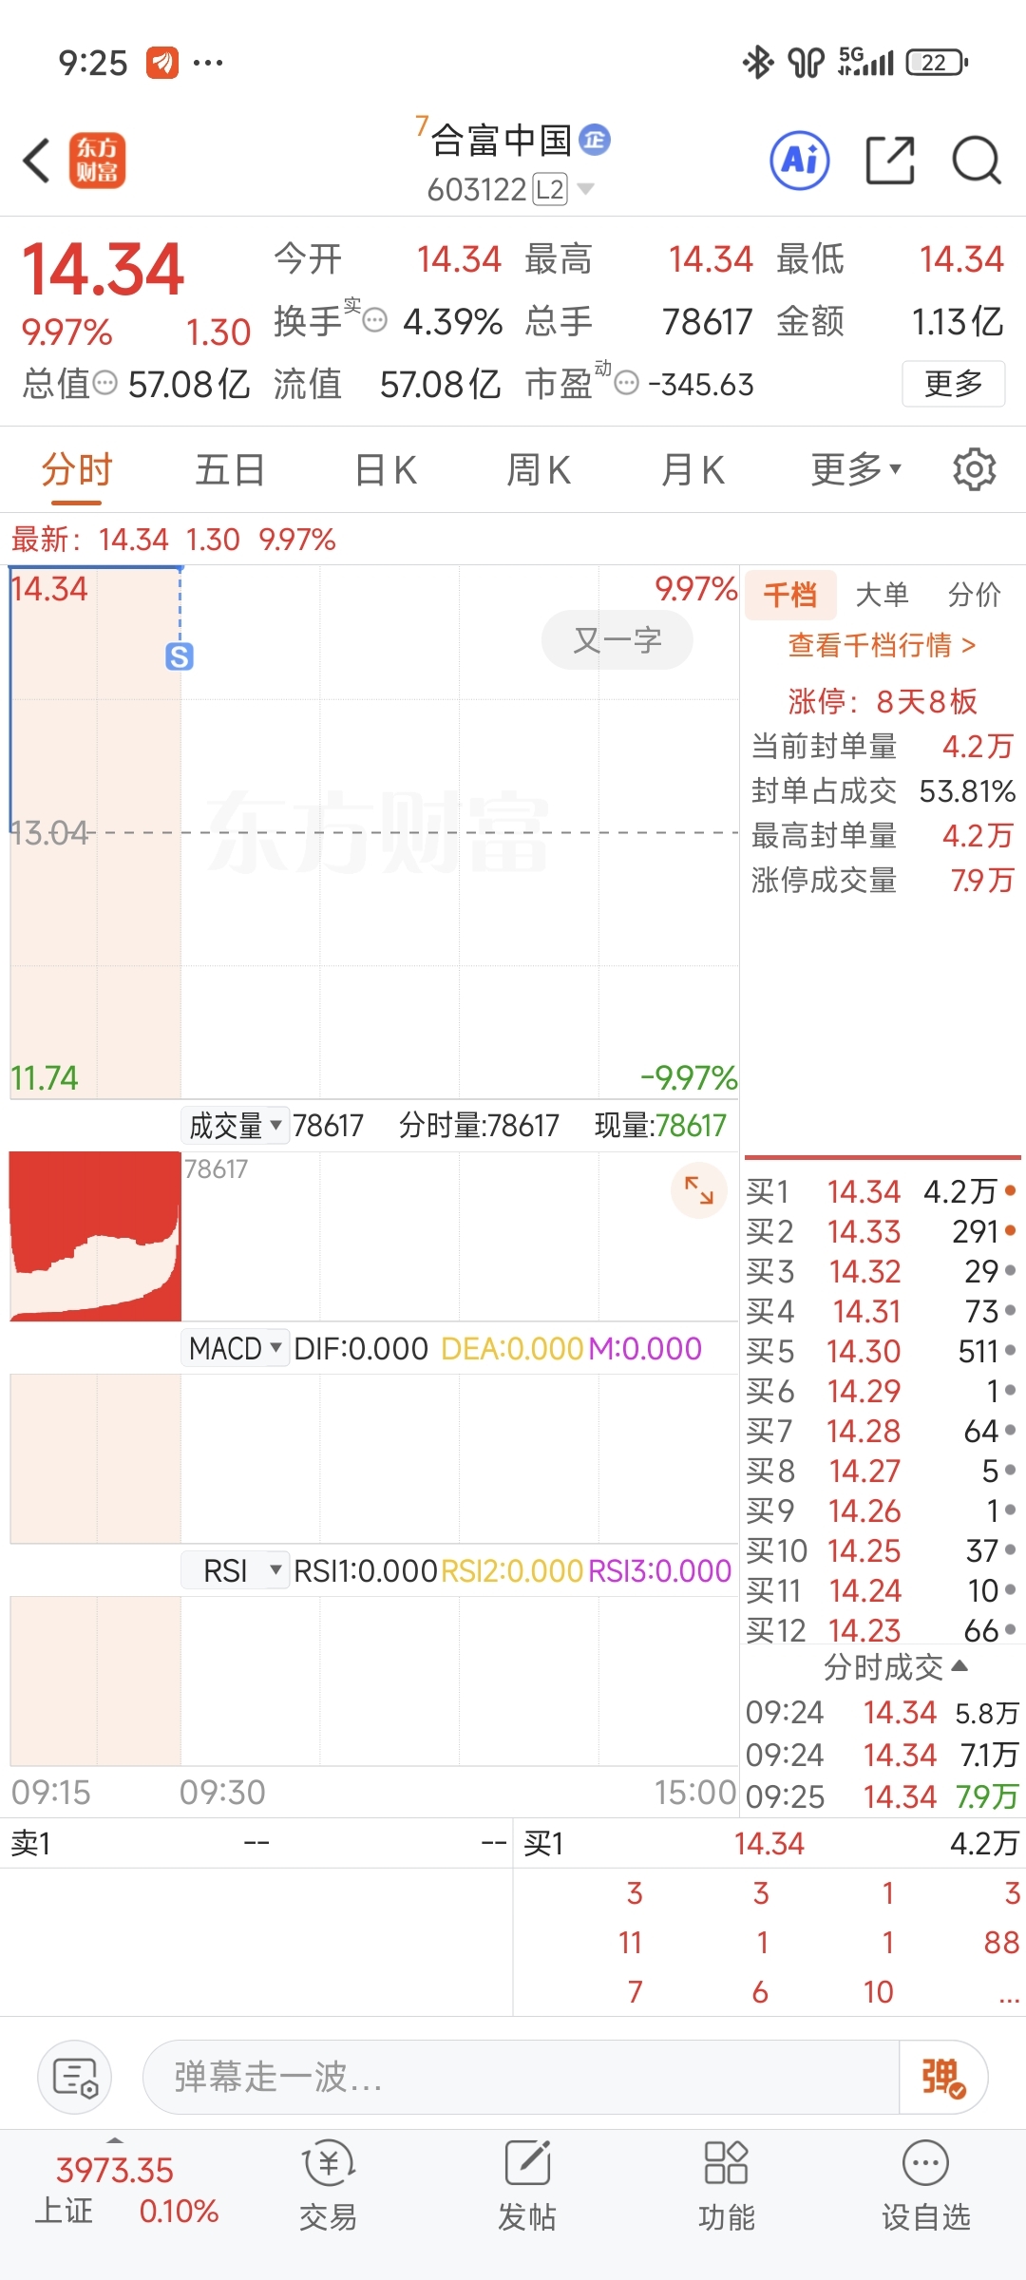Switch to 周K tab
Viewport: 1026px width, 2280px height.
(539, 469)
